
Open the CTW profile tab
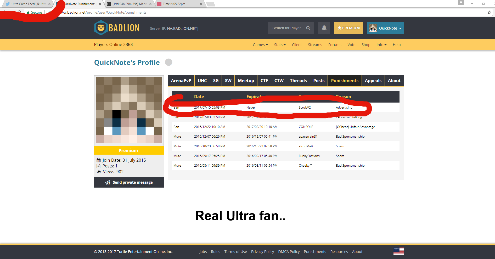279,81
